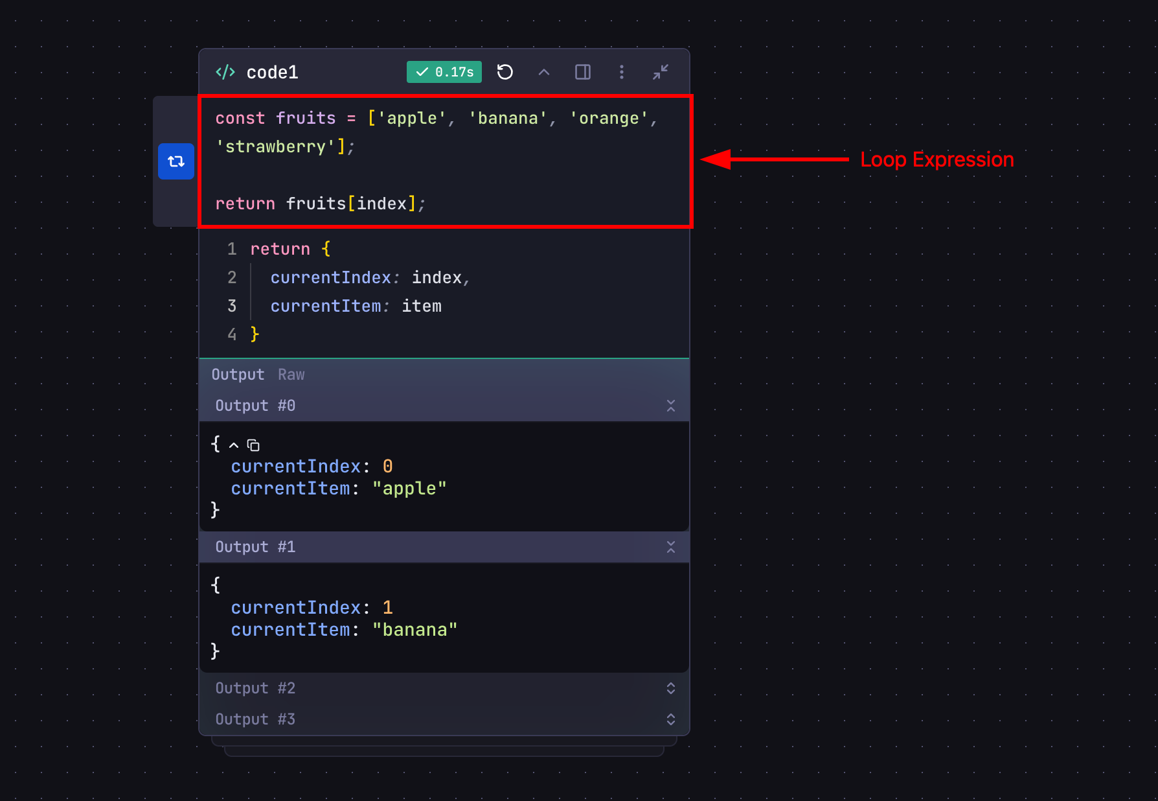
Task: Open the split view icon in the header
Action: [x=582, y=72]
